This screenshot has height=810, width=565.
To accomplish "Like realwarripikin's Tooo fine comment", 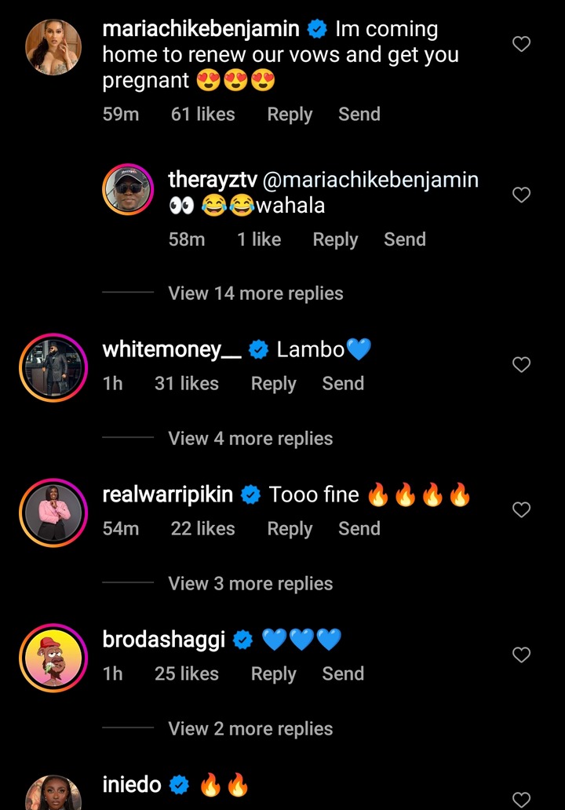I will (x=521, y=510).
